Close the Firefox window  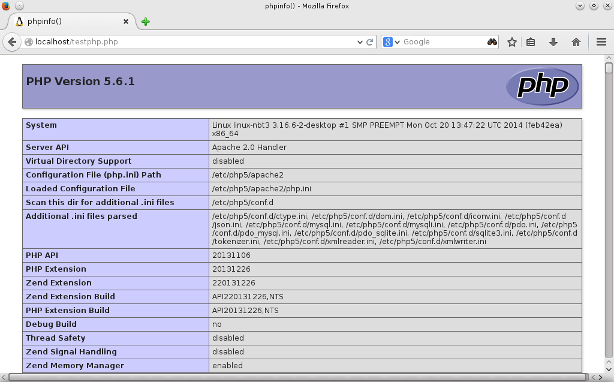click(x=607, y=6)
